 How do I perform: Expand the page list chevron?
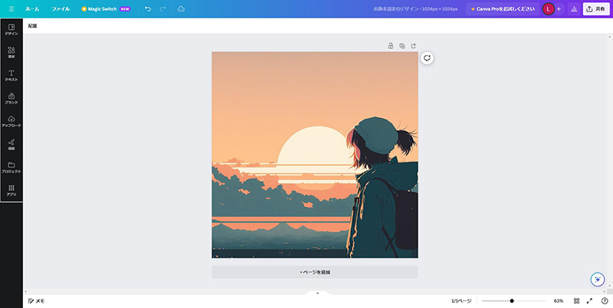point(317,293)
